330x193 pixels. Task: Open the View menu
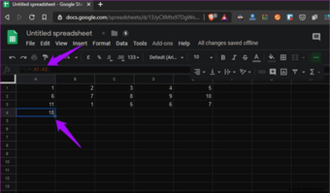tap(61, 43)
